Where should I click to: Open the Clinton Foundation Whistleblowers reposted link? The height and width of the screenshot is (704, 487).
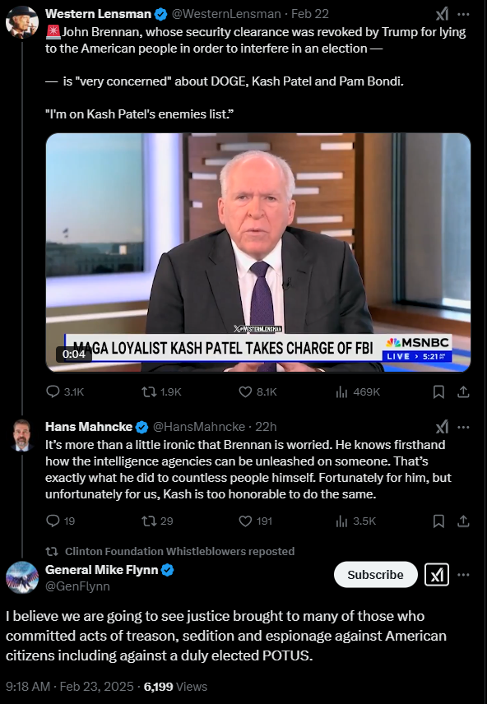(179, 551)
